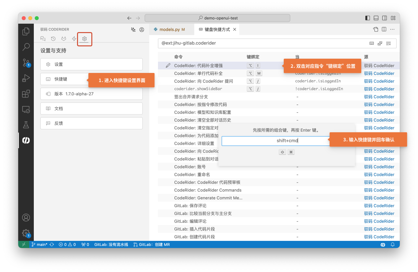Screen dimensions: 418x272
Task: Click the sparkle icon in CodeRider header
Action: pos(133,30)
